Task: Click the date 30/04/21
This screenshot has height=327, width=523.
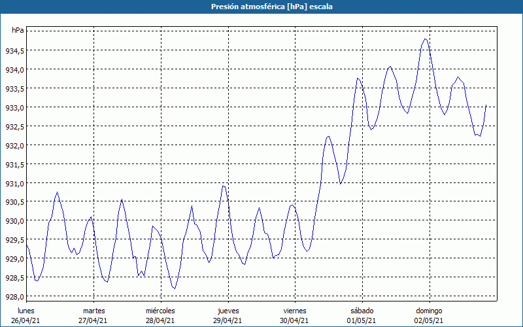Action: coord(295,320)
